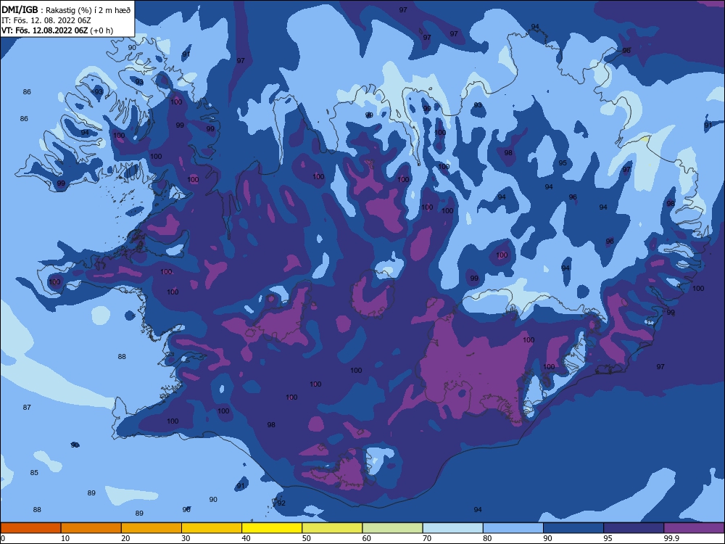Select the 40–50 bright yellow legend swatch
This screenshot has width=725, height=544.
point(272,528)
